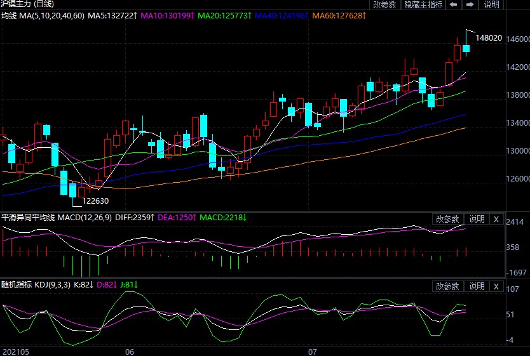Open 说明 for the main chart
This screenshot has width=530, height=356.
pos(491,4)
